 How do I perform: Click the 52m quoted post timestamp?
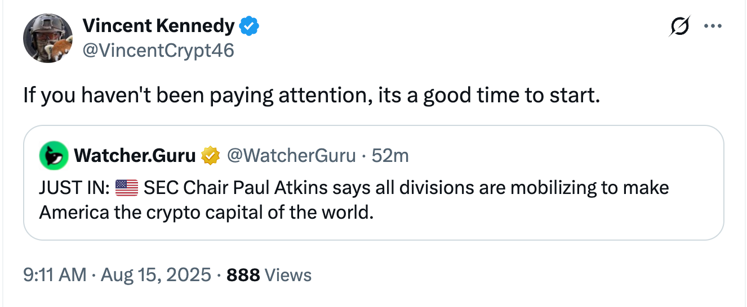point(390,156)
